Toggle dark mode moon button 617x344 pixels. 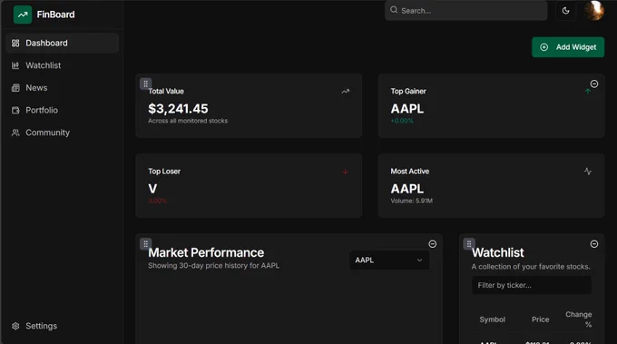tap(565, 11)
